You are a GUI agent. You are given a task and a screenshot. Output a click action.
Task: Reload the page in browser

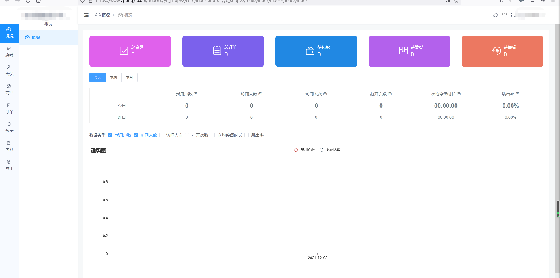coord(28,1)
